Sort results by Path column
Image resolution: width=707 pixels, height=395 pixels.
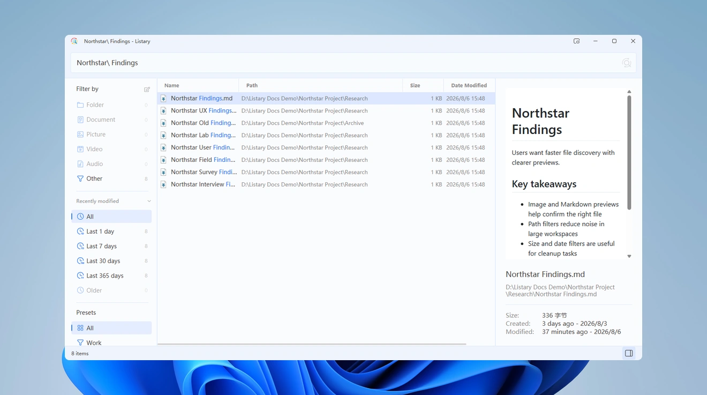click(x=321, y=85)
